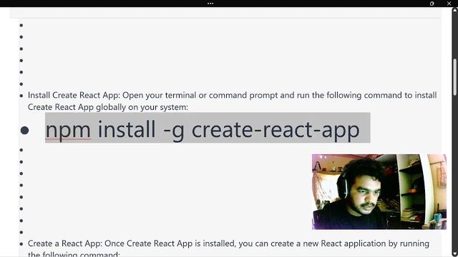The width and height of the screenshot is (458, 257).
Task: Click the scrollbar up arrow
Action: point(455,10)
